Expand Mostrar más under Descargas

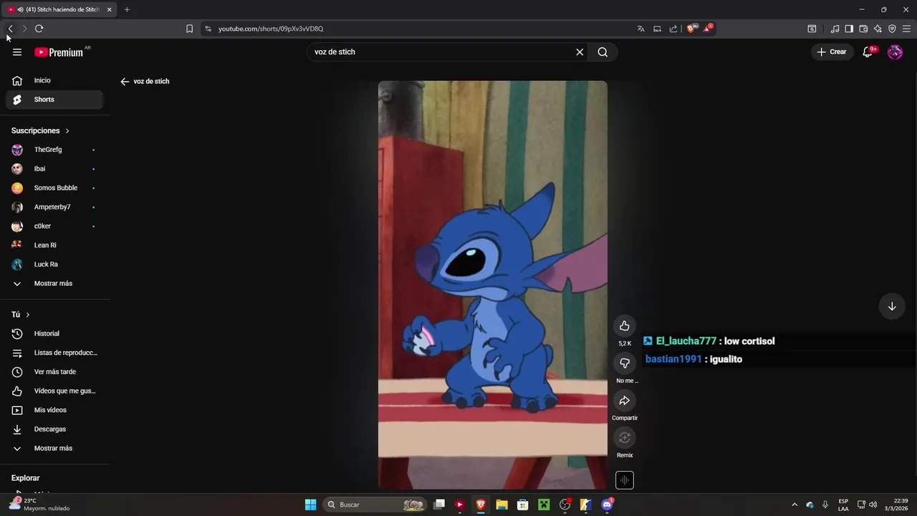click(54, 449)
